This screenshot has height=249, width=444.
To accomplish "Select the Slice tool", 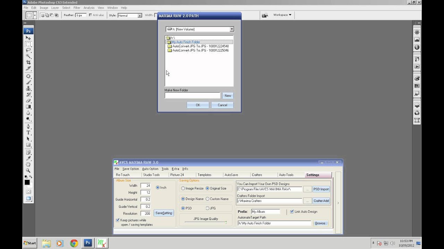I will (x=28, y=68).
